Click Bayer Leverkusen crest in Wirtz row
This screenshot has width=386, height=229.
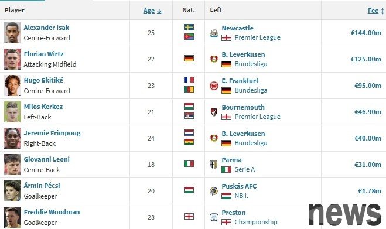pyautogui.click(x=214, y=59)
